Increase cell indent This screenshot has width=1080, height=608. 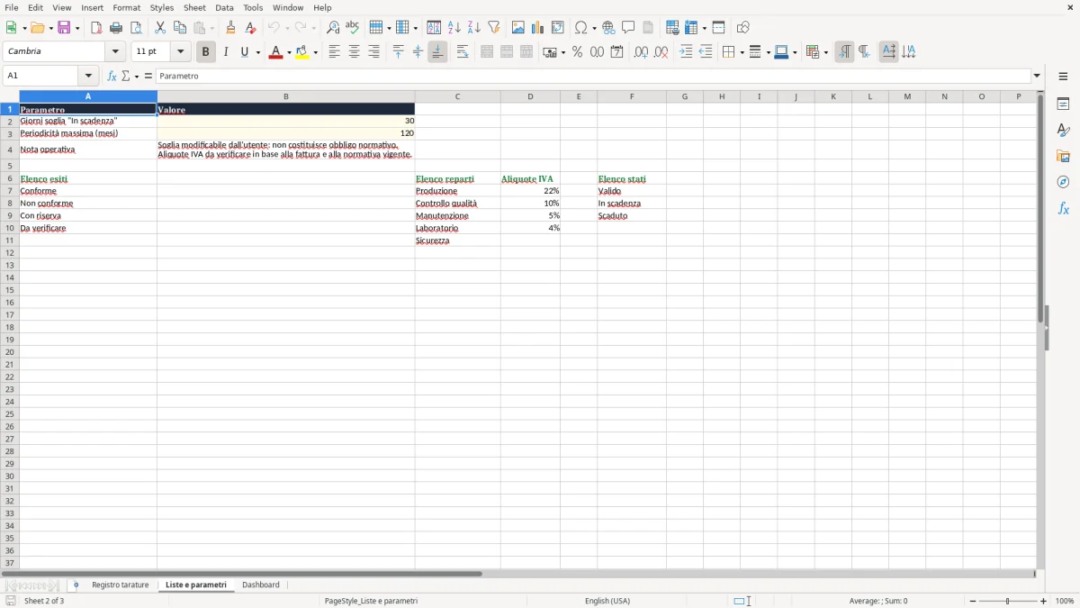[x=686, y=52]
